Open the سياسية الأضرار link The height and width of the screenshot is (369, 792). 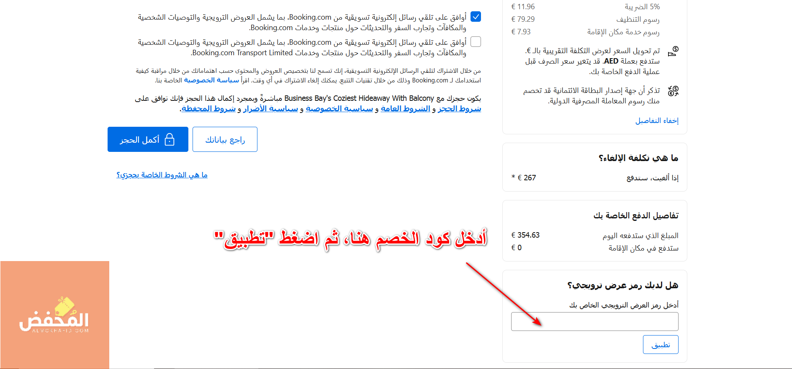click(x=270, y=109)
